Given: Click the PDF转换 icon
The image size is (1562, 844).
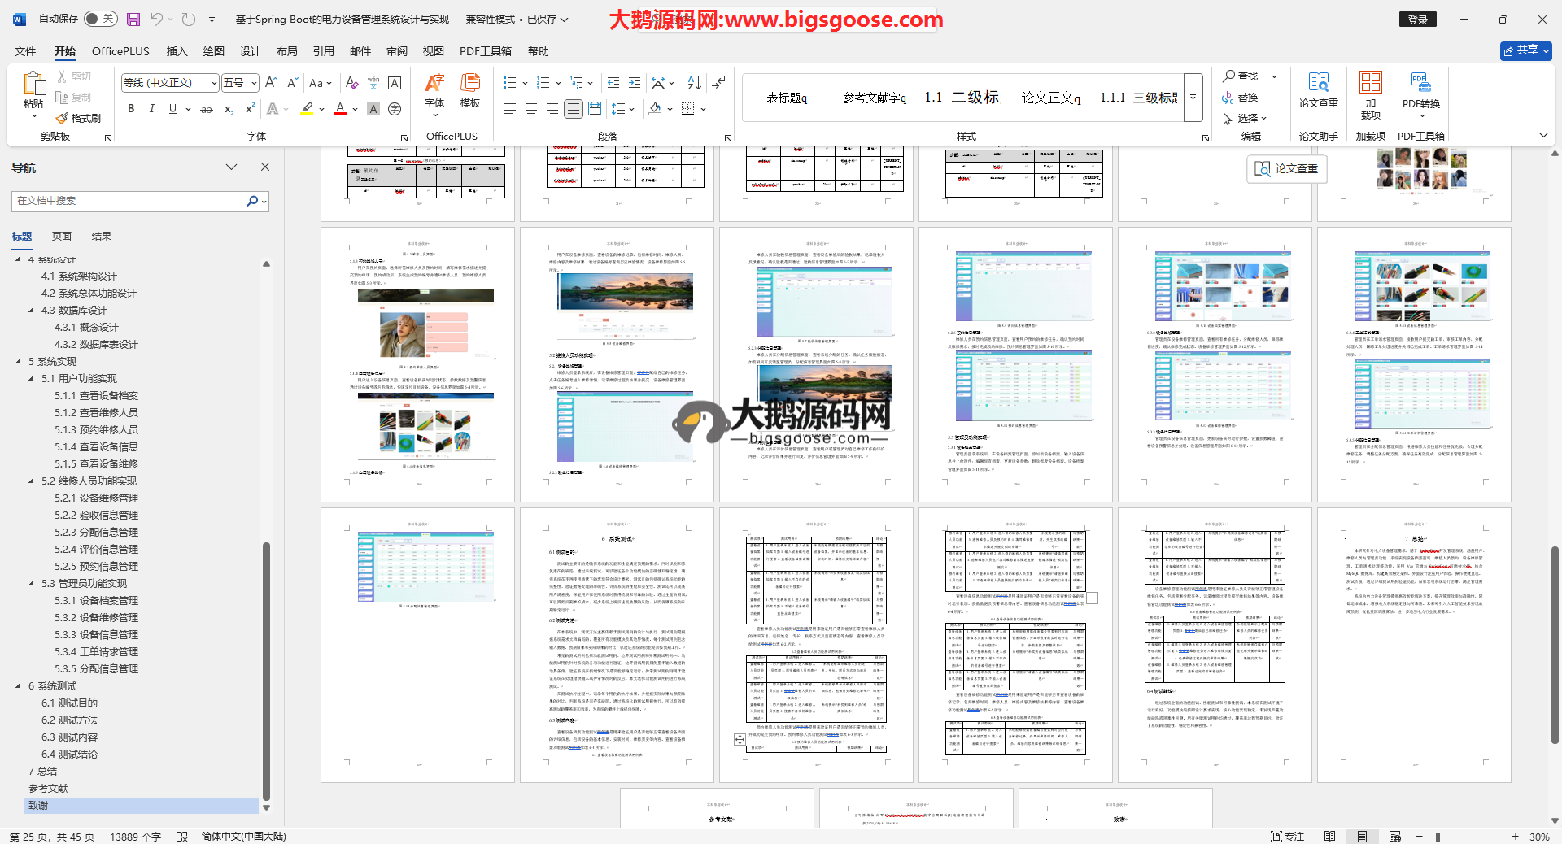Looking at the screenshot, I should point(1420,89).
